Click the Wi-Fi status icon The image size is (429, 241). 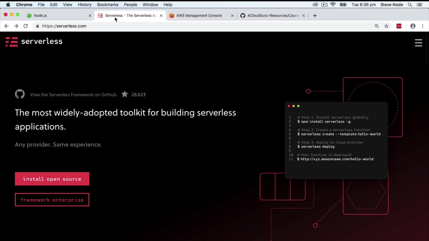tap(333, 5)
